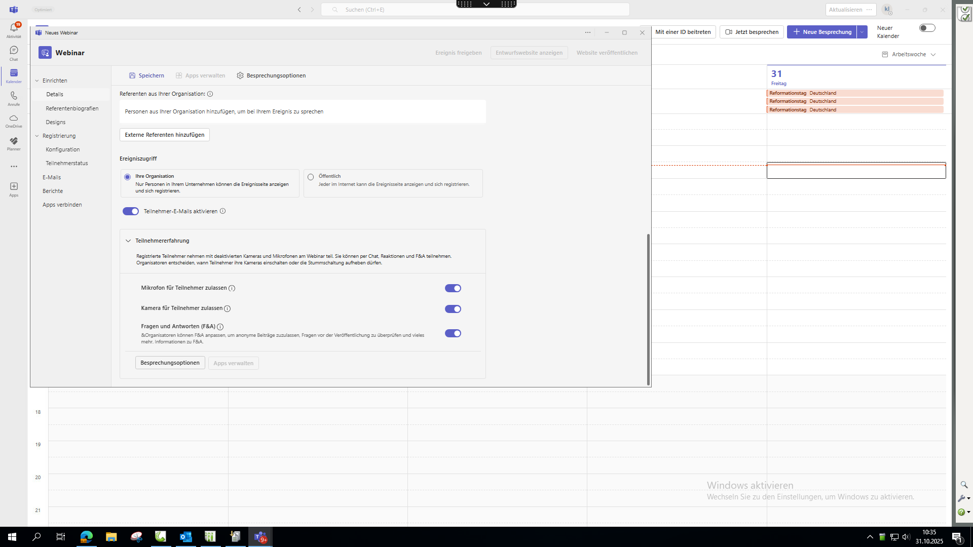Toggle Kamera für Teilnehmer zulassen
This screenshot has height=547, width=973.
453,309
